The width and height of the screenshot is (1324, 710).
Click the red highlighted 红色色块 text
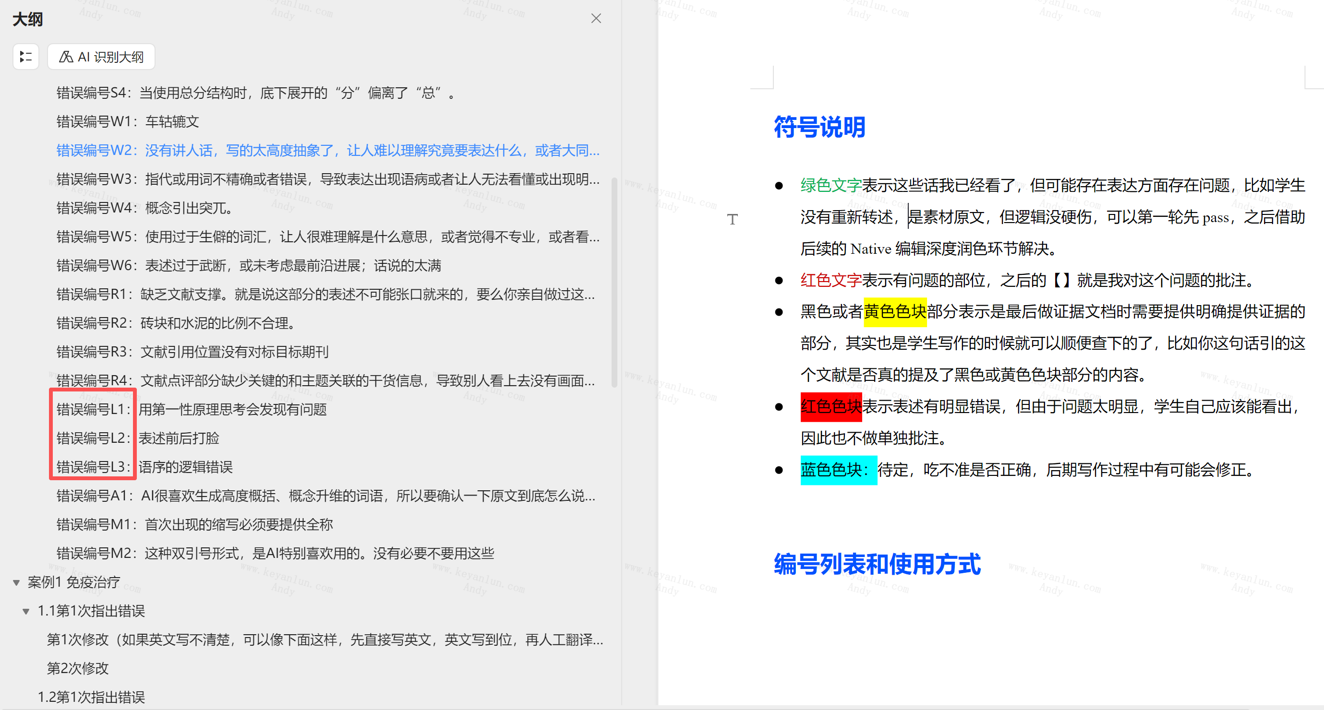[x=831, y=407]
